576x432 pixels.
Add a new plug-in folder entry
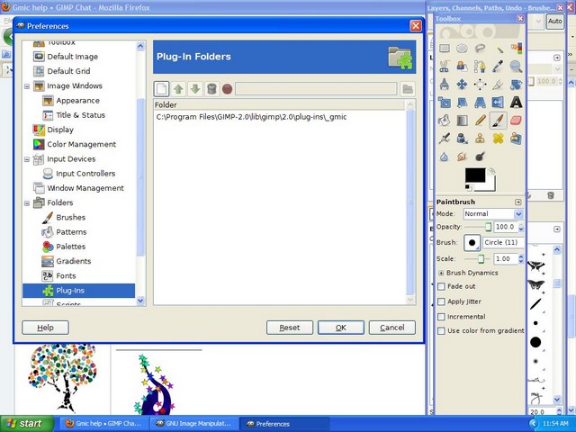tap(162, 89)
